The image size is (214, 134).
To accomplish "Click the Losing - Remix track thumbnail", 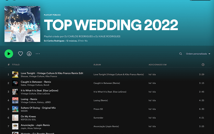I will pos(15,100).
